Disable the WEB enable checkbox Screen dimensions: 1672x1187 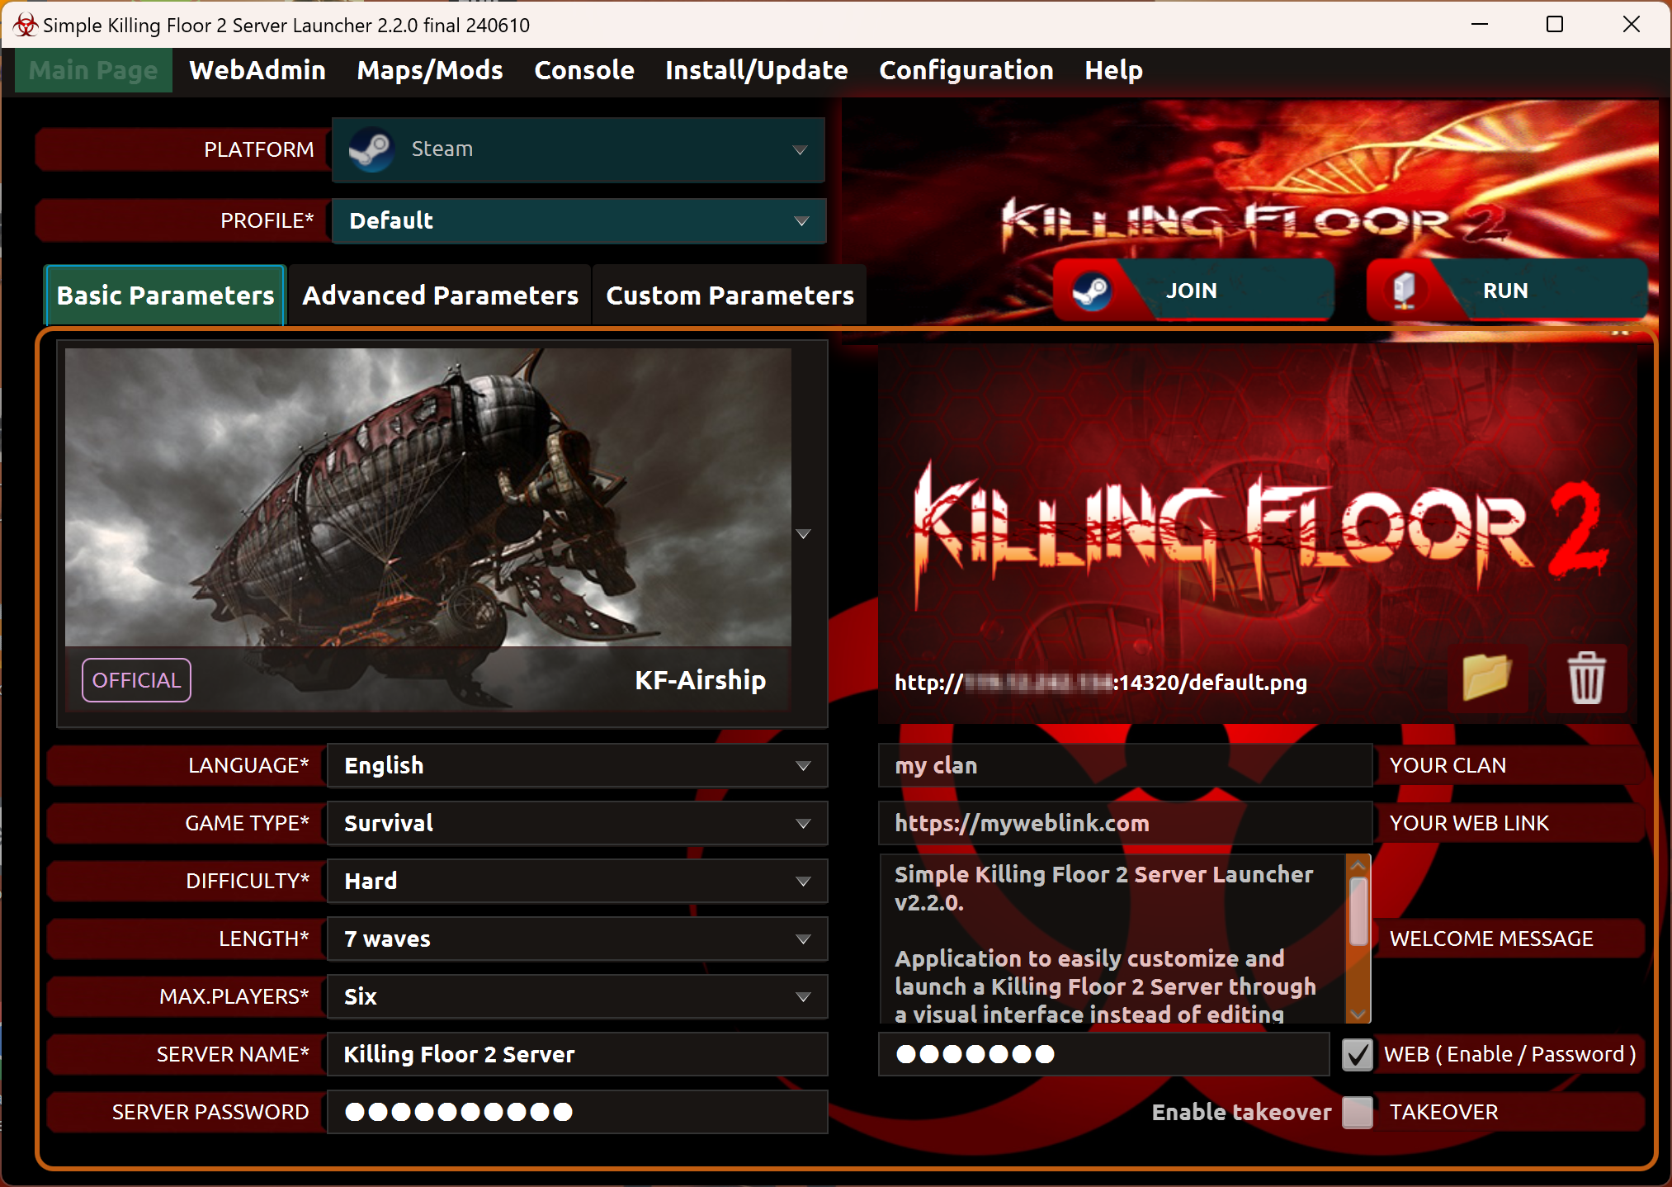(x=1357, y=1054)
